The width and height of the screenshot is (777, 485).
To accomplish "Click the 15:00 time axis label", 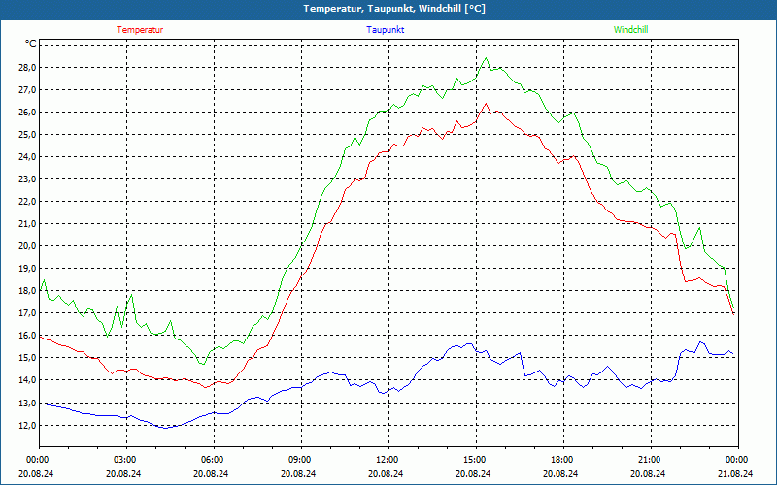I will click(476, 459).
